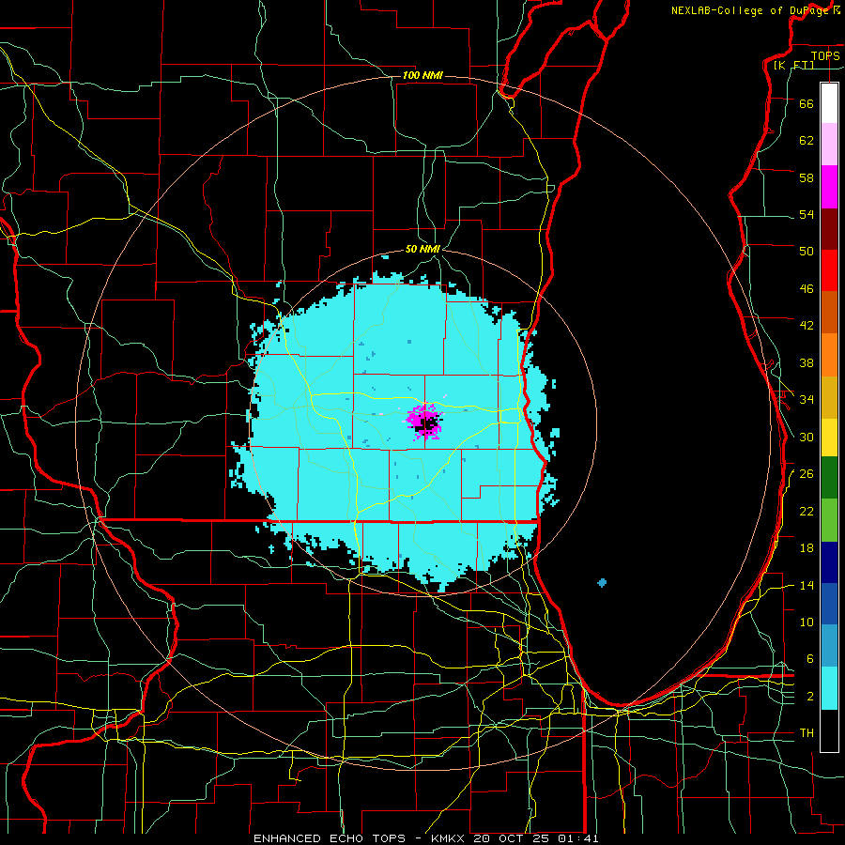Click the light pink legend swatch
Viewport: 845px width, 845px height.
[x=829, y=145]
